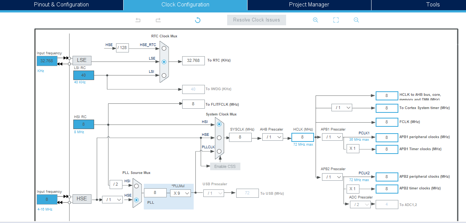The height and width of the screenshot is (223, 466).
Task: Click the Resolve Clock Issues button
Action: coord(257,20)
